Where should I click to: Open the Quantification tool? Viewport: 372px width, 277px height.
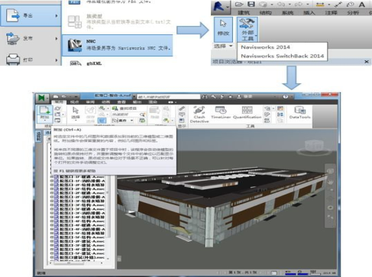click(247, 113)
